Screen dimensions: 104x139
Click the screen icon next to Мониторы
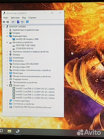point(11,73)
